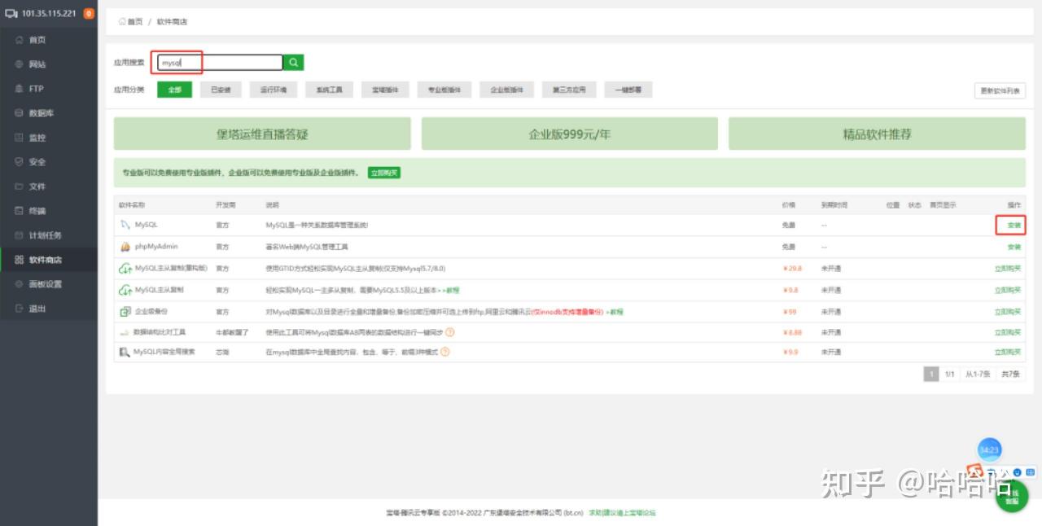Click the 企业级备份 plugin icon

point(125,312)
